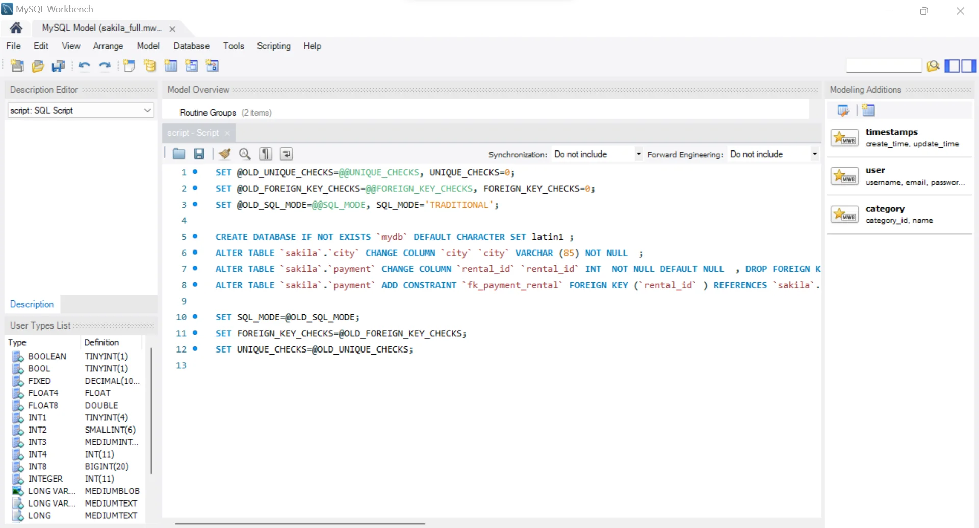The width and height of the screenshot is (979, 528).
Task: Click the beautify script broom icon
Action: click(x=224, y=154)
